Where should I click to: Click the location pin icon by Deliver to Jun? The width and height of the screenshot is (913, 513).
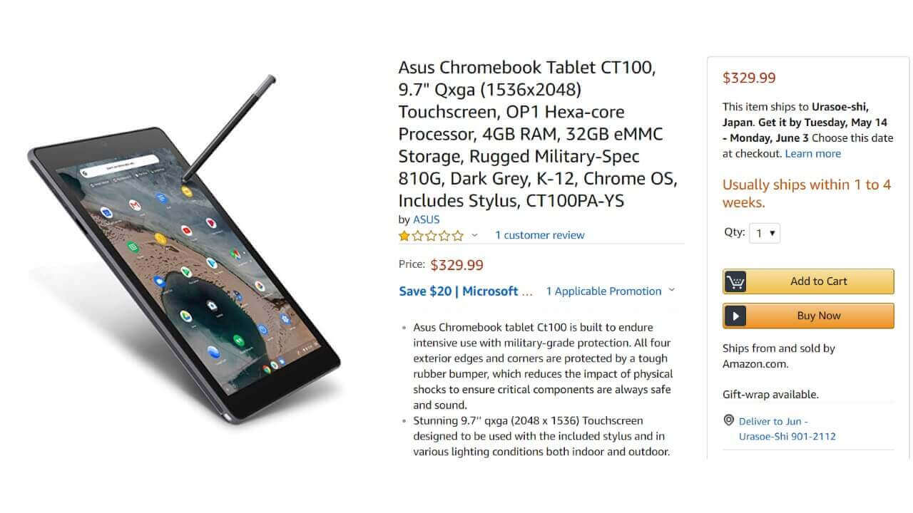728,421
